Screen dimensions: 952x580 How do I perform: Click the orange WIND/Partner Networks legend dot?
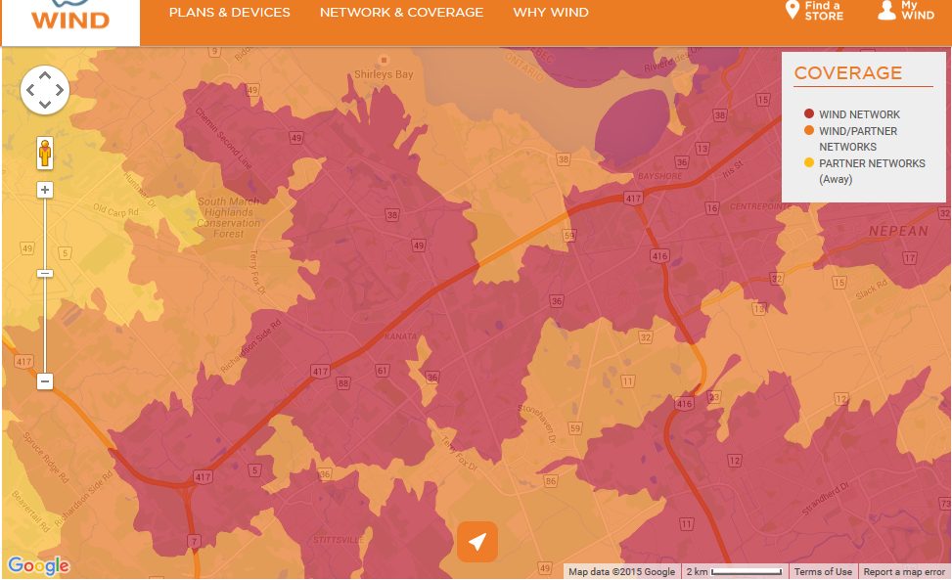click(809, 130)
